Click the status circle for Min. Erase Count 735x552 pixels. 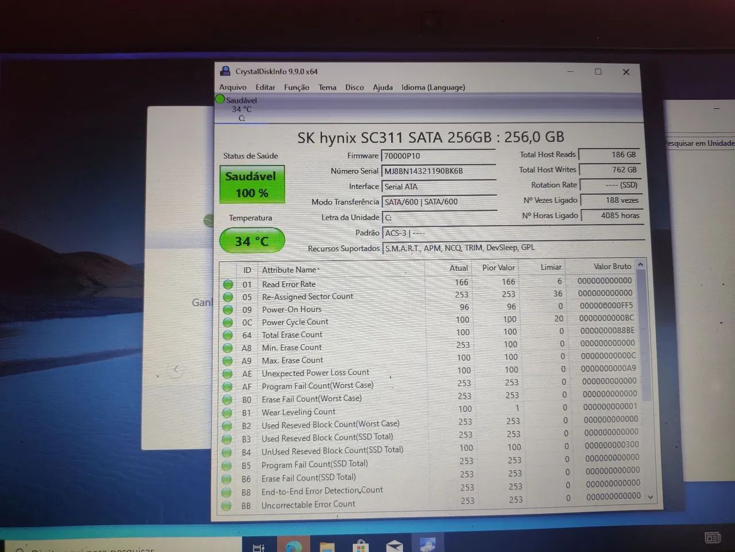(x=228, y=348)
